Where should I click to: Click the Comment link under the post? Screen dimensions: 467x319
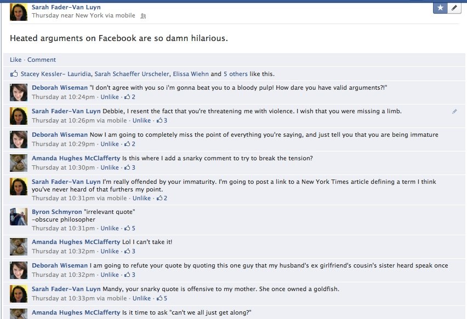42,60
